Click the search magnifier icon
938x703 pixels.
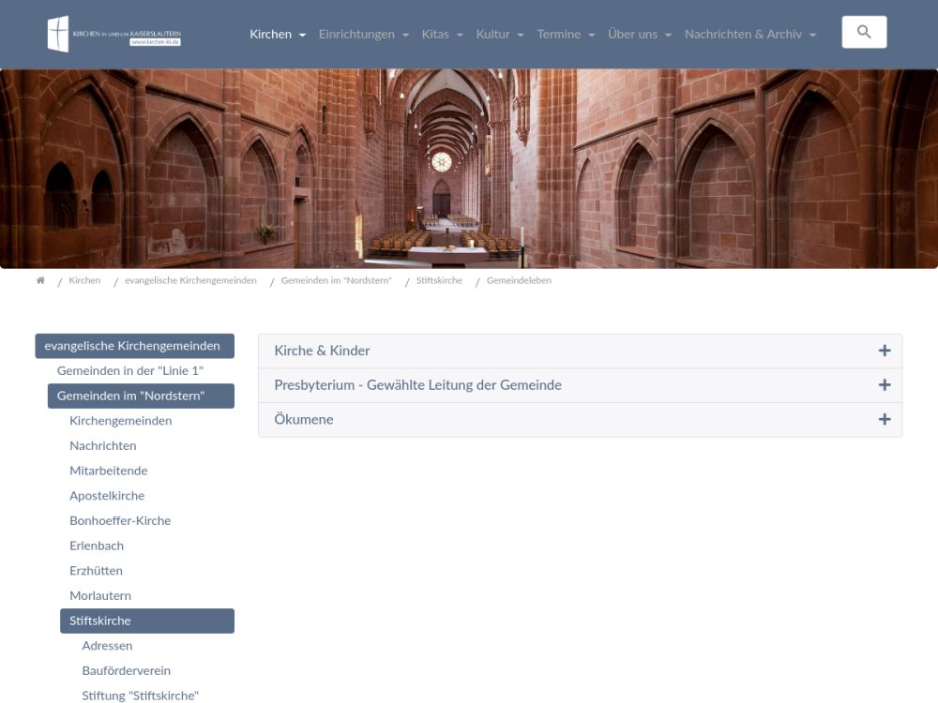[x=864, y=33]
